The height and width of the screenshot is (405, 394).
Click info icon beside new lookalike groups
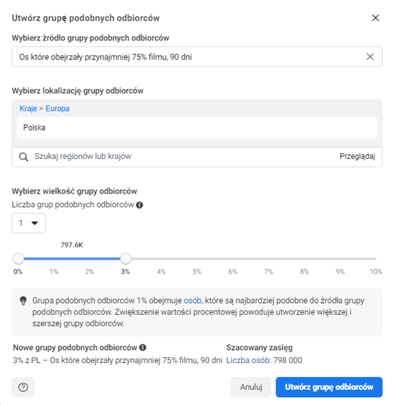click(x=143, y=347)
